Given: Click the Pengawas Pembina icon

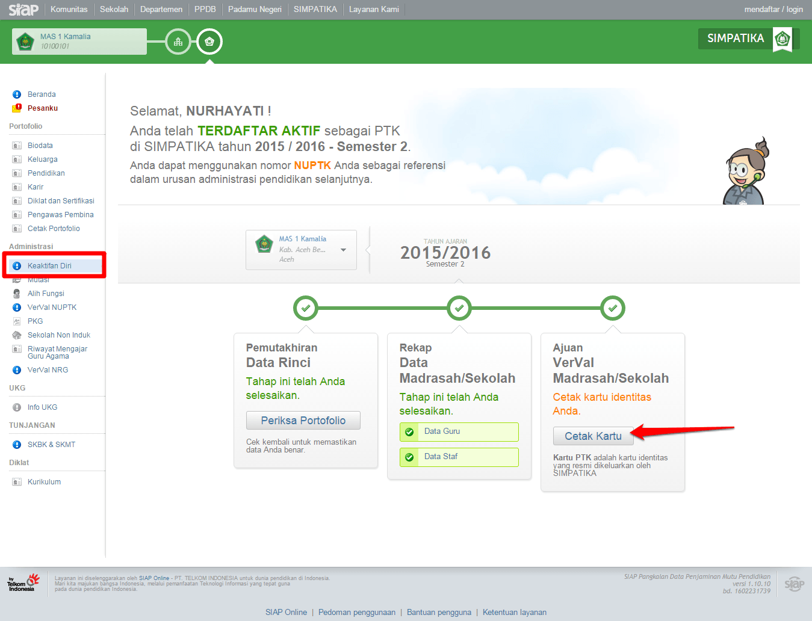Looking at the screenshot, I should click(x=17, y=215).
